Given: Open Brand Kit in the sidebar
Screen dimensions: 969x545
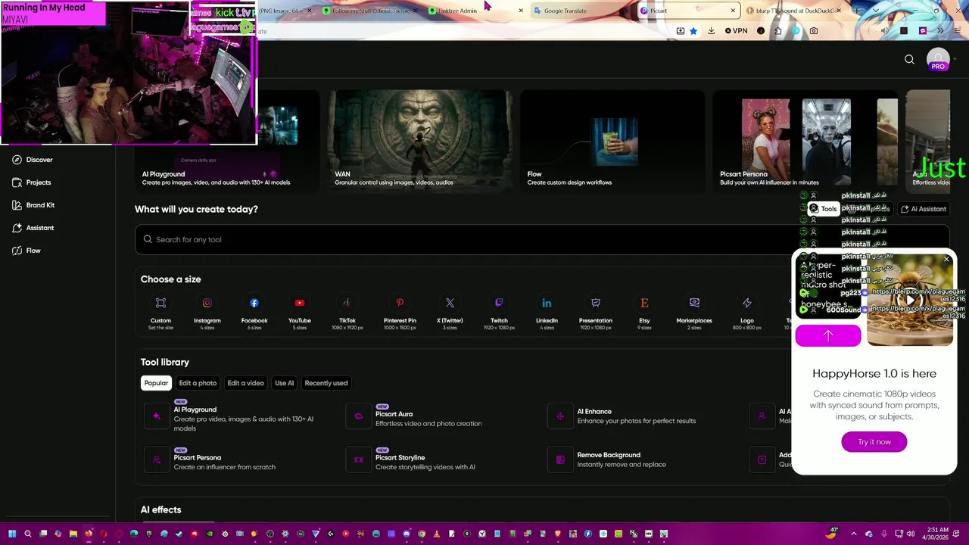Looking at the screenshot, I should pos(33,205).
